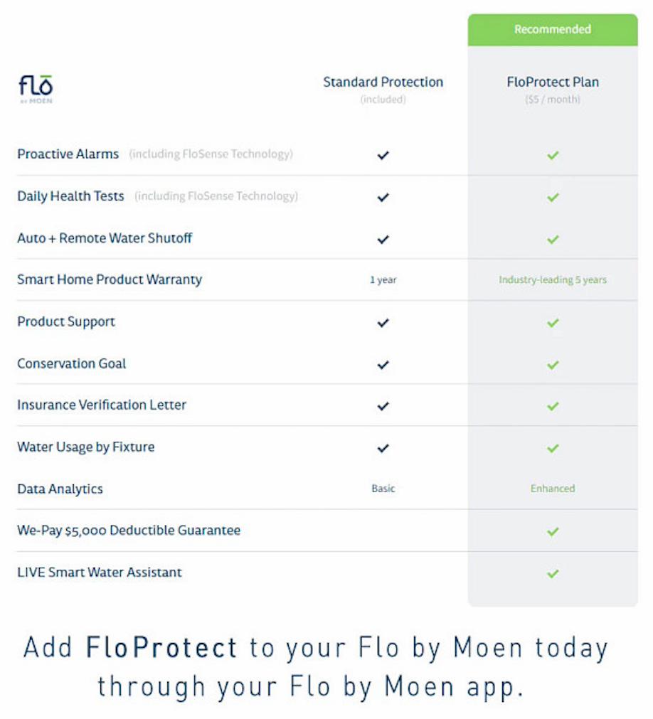Select the green Recommended banner

[x=553, y=30]
